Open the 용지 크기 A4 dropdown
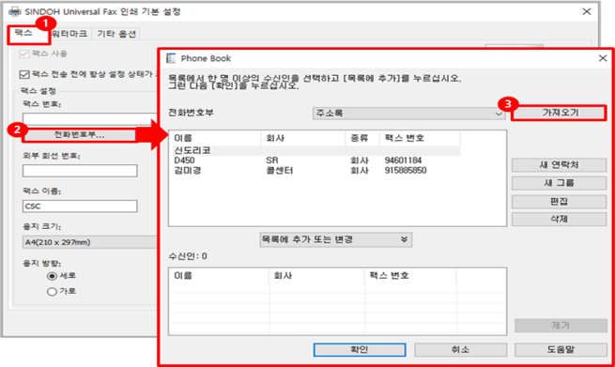Screen dimensions: 615x367 pyautogui.click(x=89, y=242)
